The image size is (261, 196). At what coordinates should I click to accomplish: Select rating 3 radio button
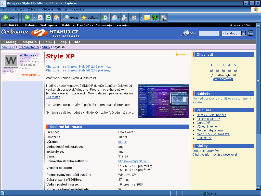223,70
